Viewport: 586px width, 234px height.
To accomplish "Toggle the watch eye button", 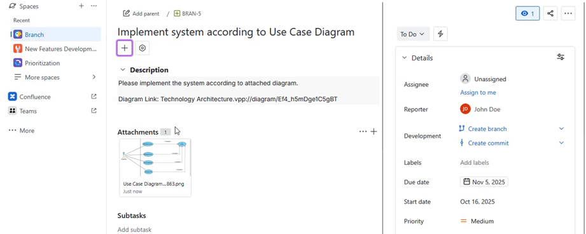I will pos(527,13).
